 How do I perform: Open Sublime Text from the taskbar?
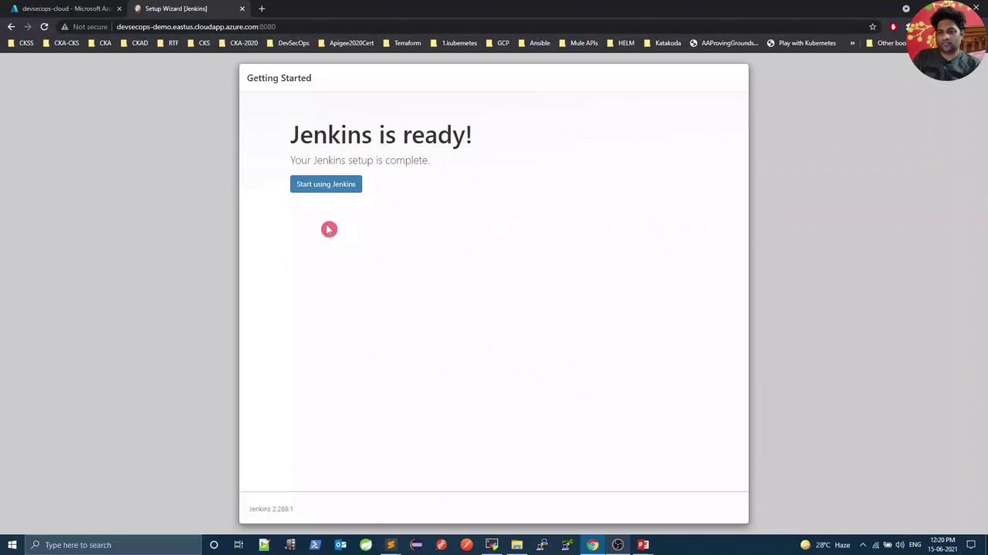click(391, 545)
